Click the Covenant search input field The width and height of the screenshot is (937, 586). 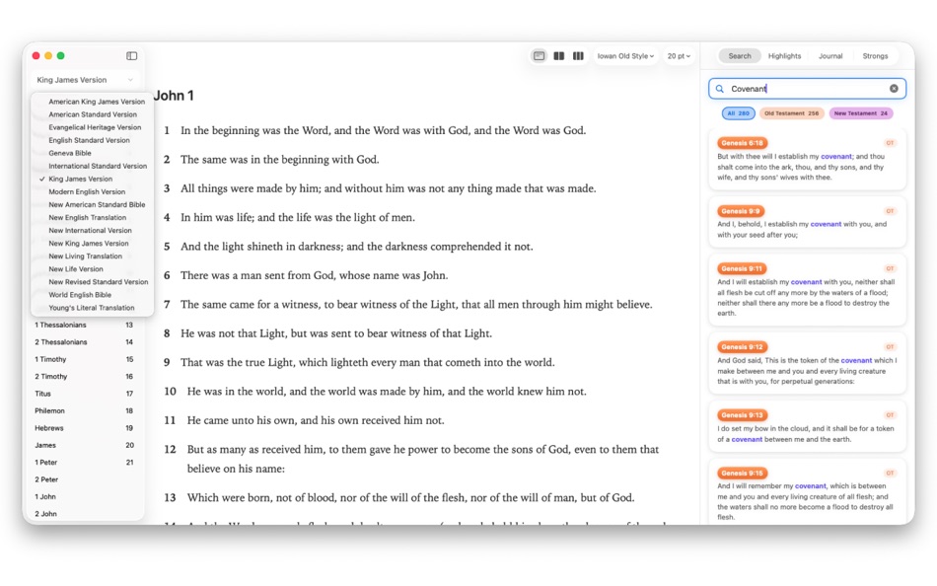[x=799, y=88]
